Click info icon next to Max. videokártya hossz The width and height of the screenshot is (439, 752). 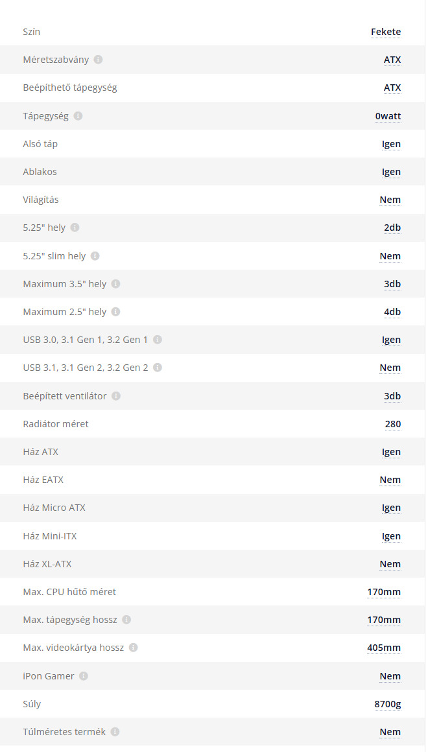coord(133,648)
